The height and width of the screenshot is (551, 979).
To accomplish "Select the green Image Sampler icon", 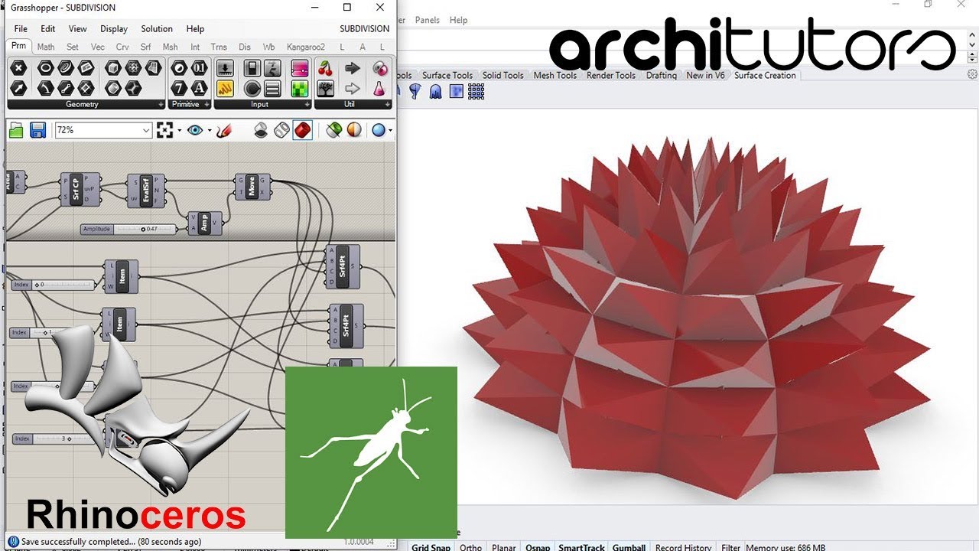I will coord(300,89).
